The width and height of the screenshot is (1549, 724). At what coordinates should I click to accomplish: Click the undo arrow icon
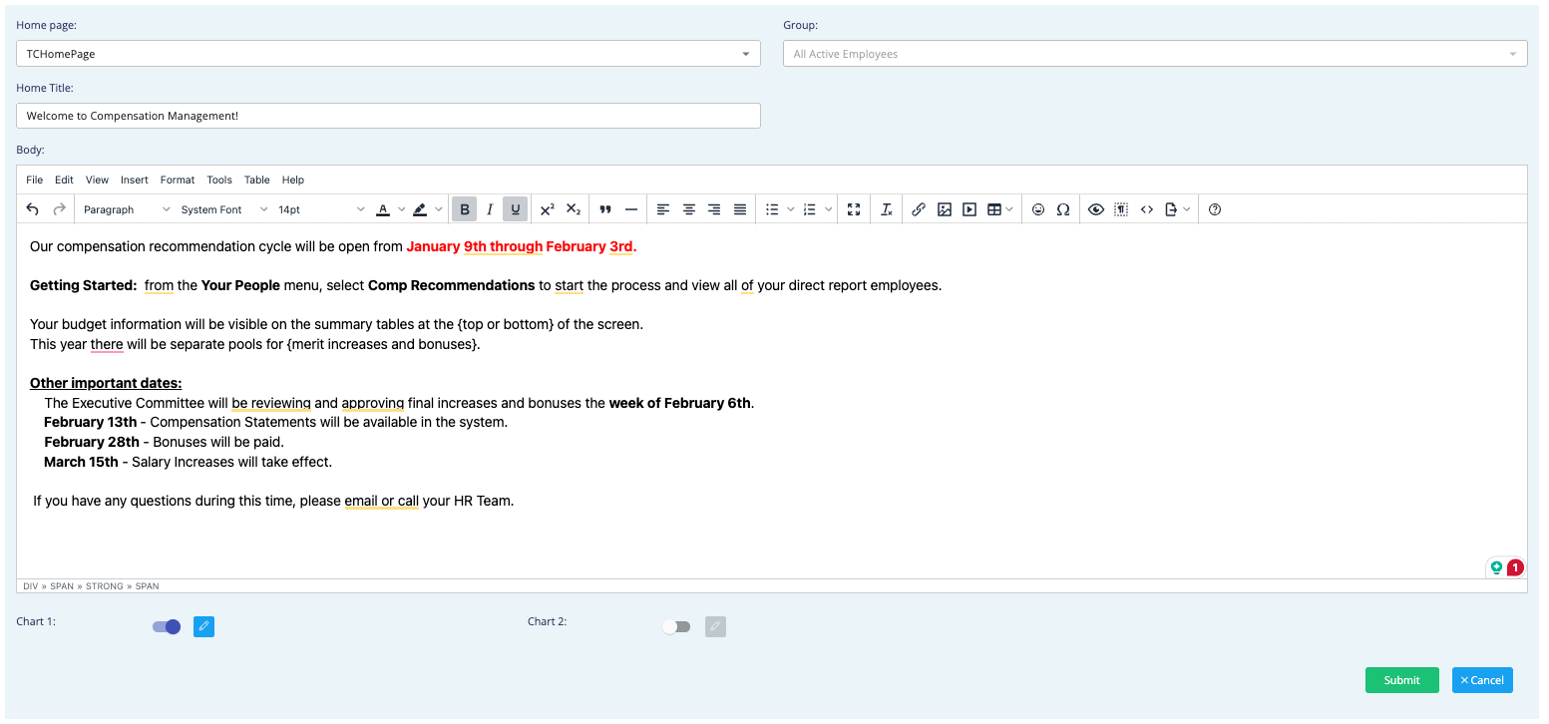33,209
